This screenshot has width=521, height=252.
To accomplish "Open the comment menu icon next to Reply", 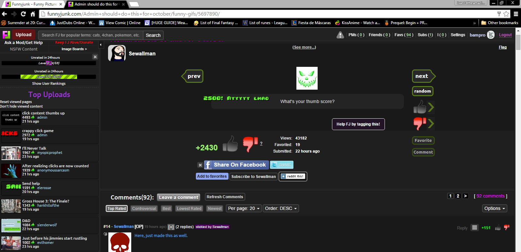I will click(475, 228).
